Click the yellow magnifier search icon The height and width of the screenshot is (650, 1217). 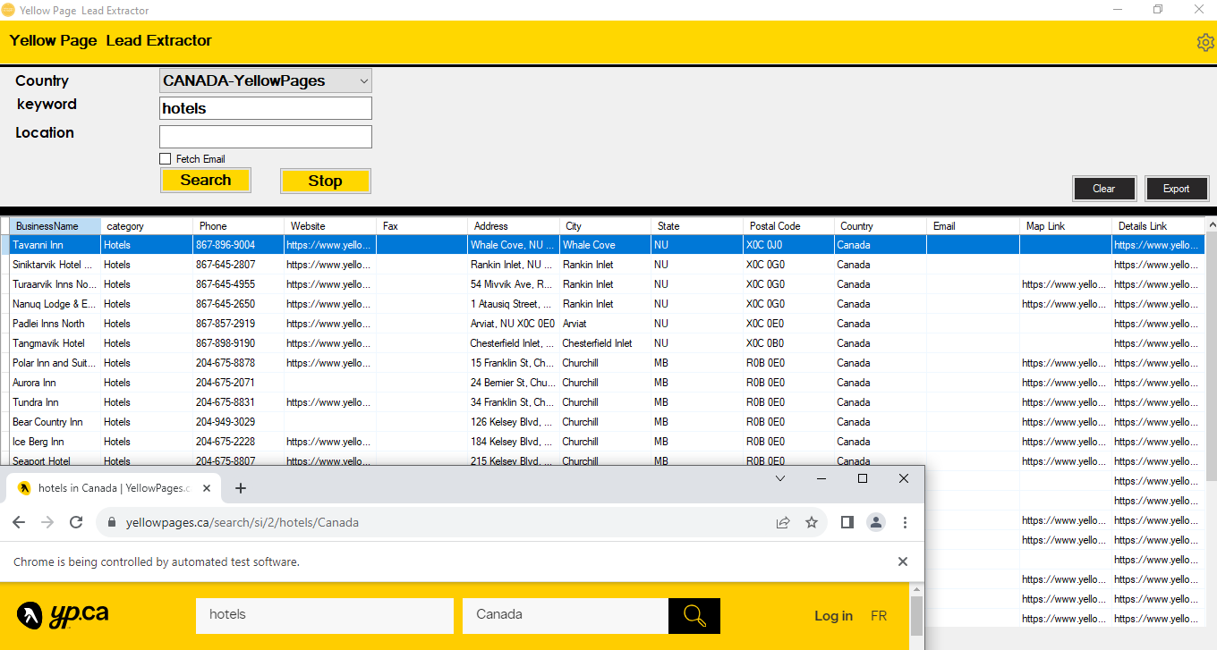[694, 615]
